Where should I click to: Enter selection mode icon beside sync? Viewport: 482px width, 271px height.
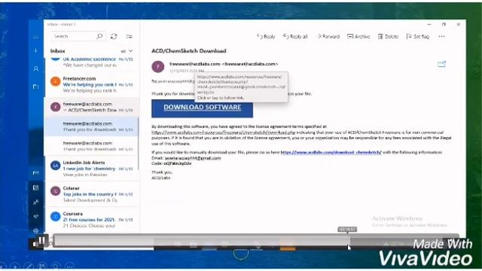click(x=130, y=36)
